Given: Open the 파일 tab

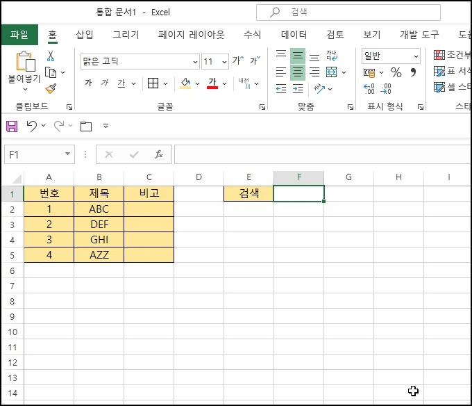Looking at the screenshot, I should tap(19, 35).
